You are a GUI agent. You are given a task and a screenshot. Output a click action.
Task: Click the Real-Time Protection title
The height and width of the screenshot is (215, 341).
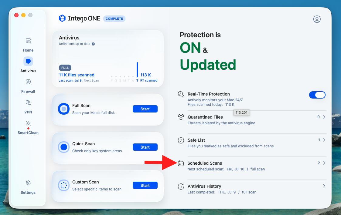tap(209, 94)
